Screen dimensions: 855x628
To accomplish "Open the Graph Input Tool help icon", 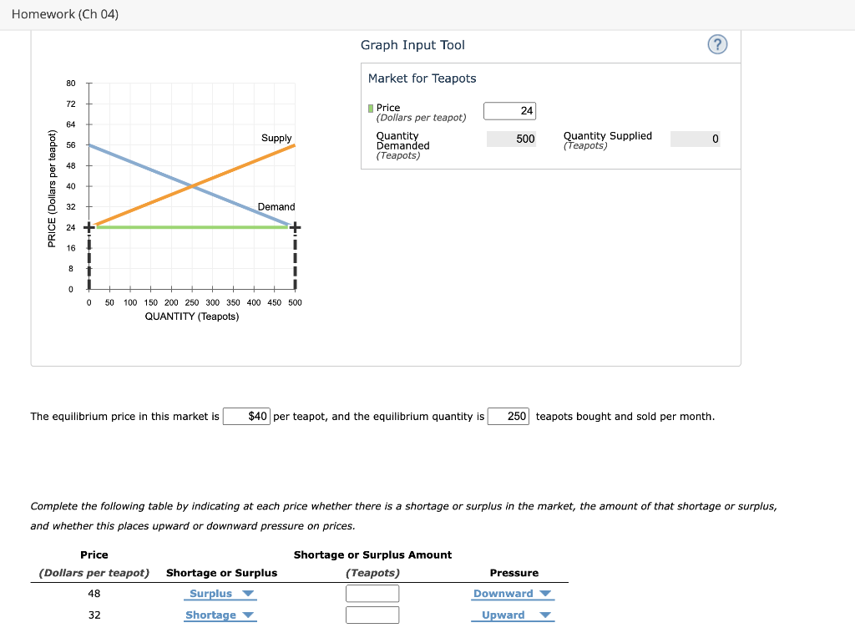I will [717, 45].
